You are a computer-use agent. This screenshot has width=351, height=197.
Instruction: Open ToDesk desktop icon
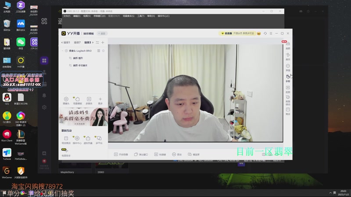click(7, 155)
